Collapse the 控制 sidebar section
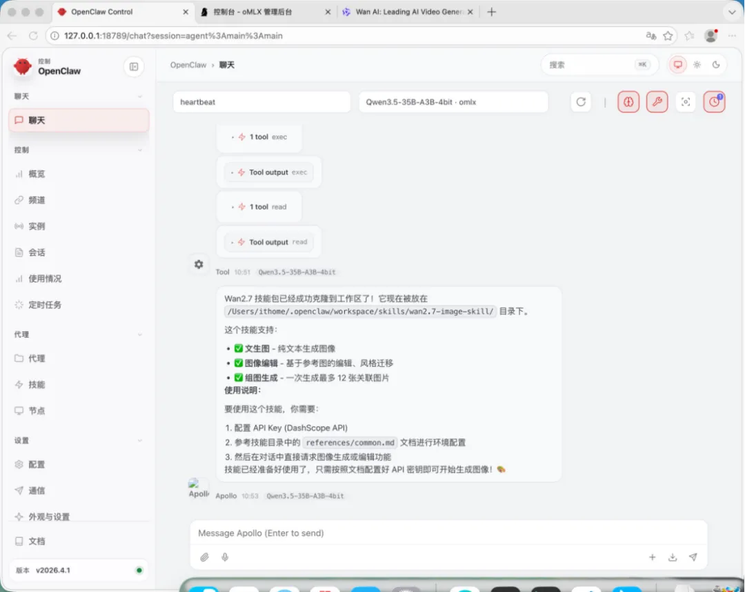 [79, 150]
